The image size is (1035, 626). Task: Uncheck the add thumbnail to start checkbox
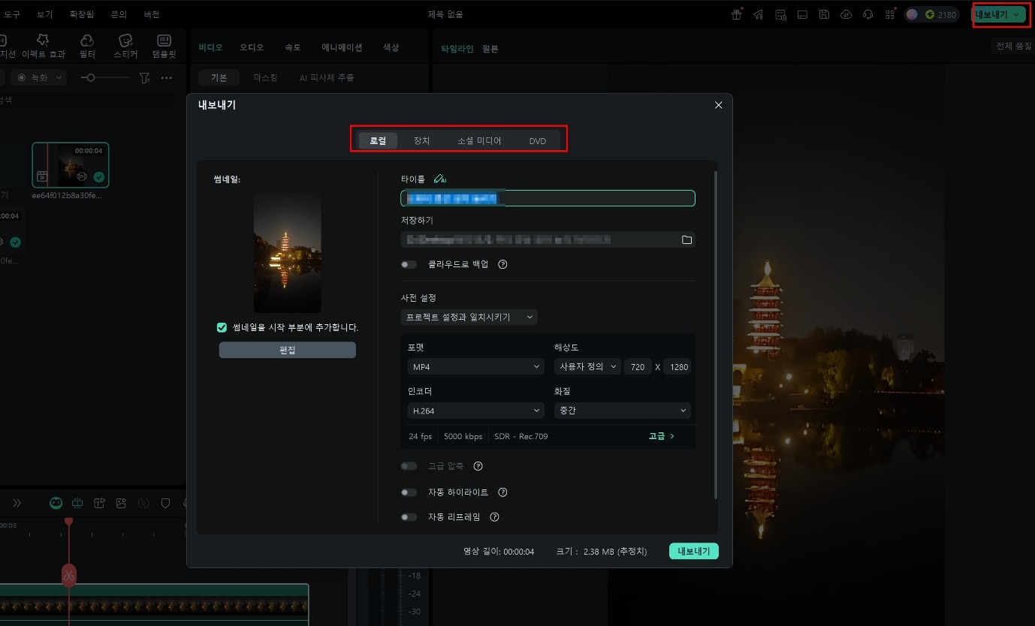[222, 327]
